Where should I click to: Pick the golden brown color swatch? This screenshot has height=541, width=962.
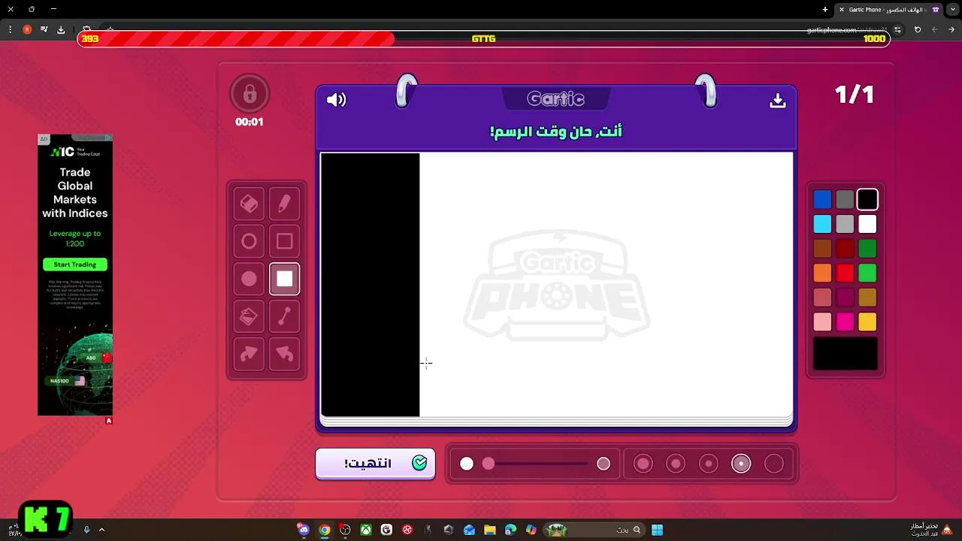(867, 298)
